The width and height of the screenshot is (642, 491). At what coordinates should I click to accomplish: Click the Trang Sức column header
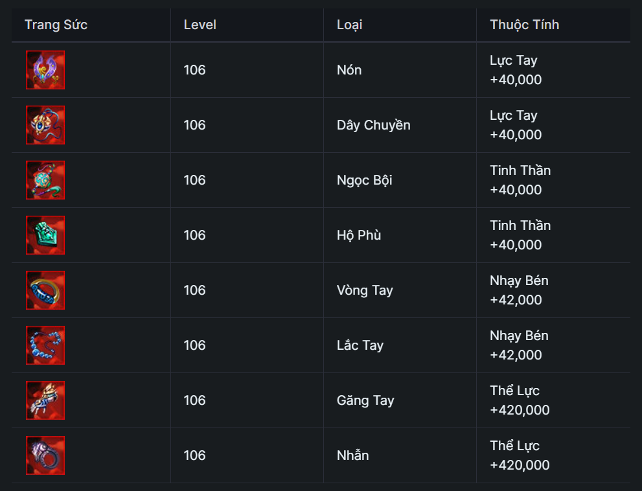(56, 25)
